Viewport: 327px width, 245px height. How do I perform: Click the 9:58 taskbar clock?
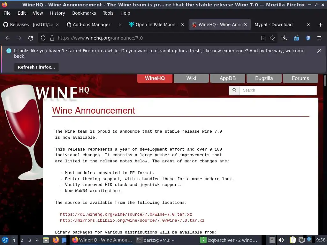pos(321,240)
